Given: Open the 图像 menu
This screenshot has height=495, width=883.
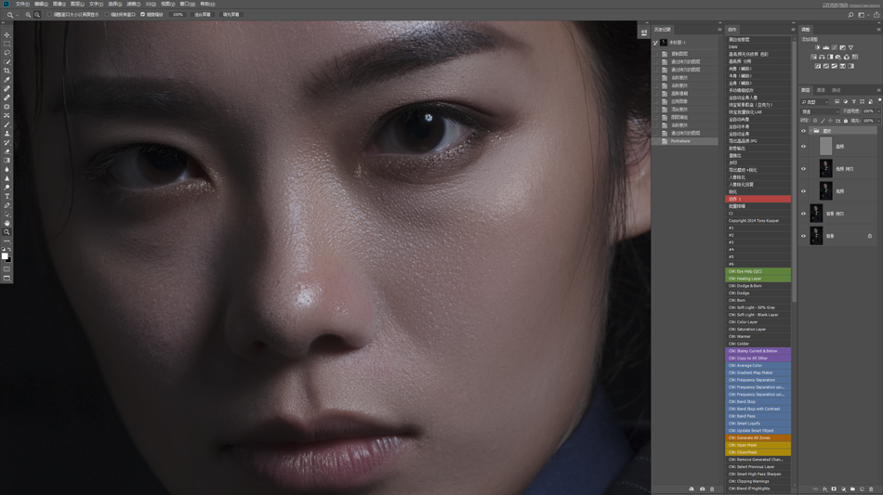Looking at the screenshot, I should pos(59,4).
